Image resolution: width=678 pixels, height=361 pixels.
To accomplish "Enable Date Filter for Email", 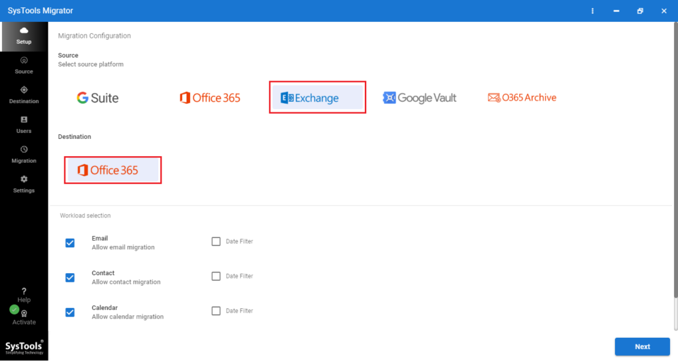I will click(216, 241).
